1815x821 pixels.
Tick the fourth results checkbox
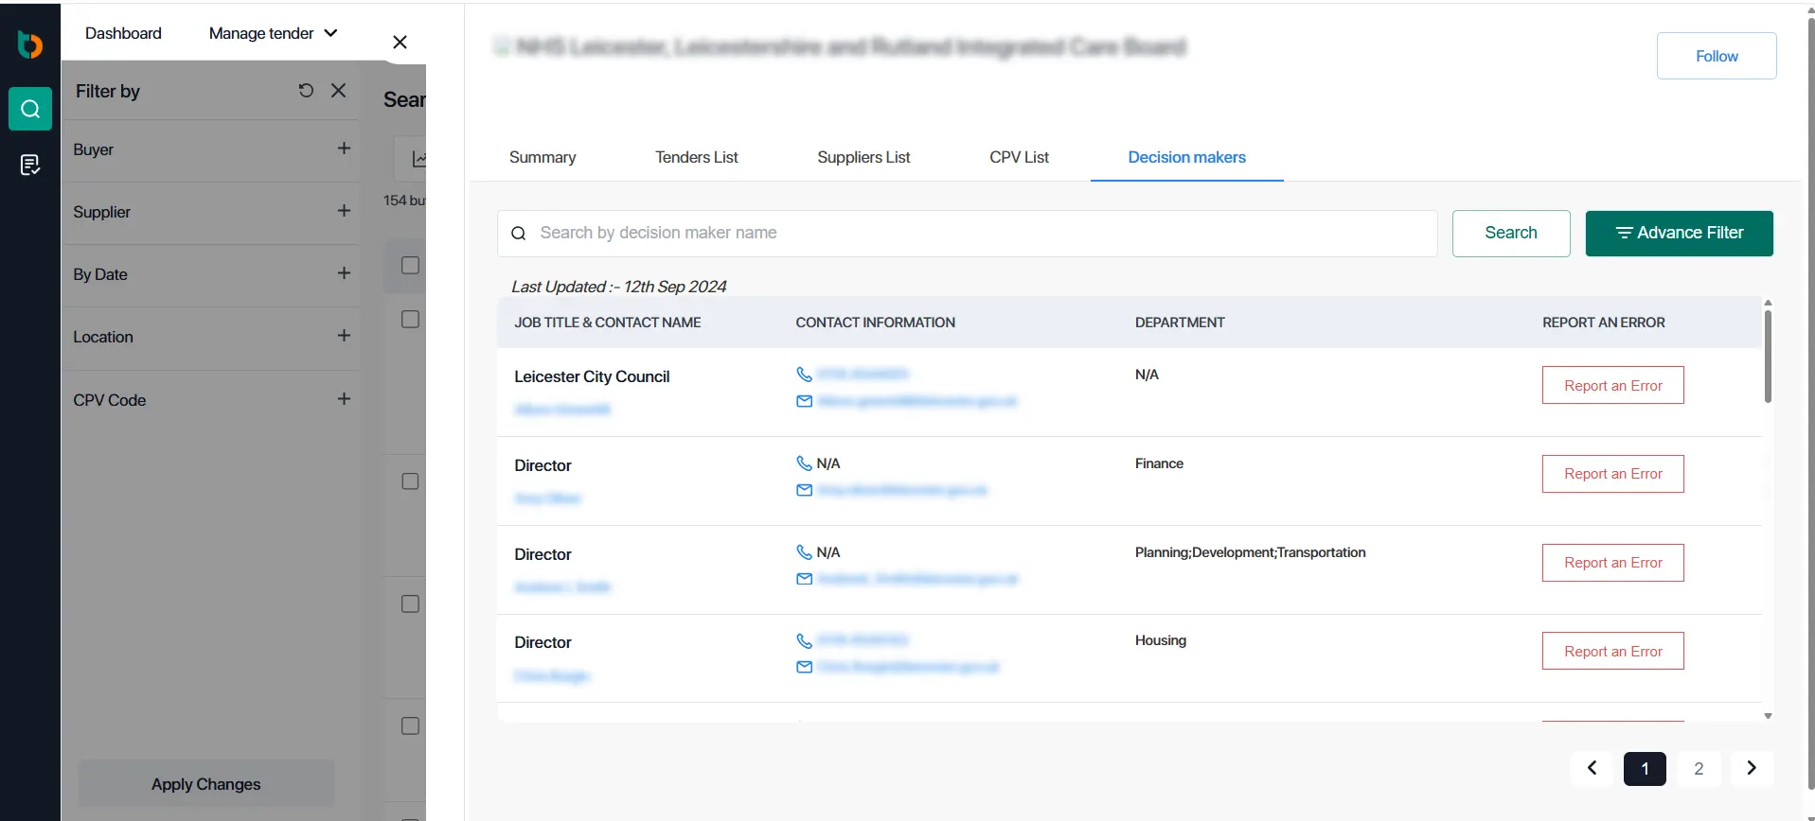coord(410,603)
